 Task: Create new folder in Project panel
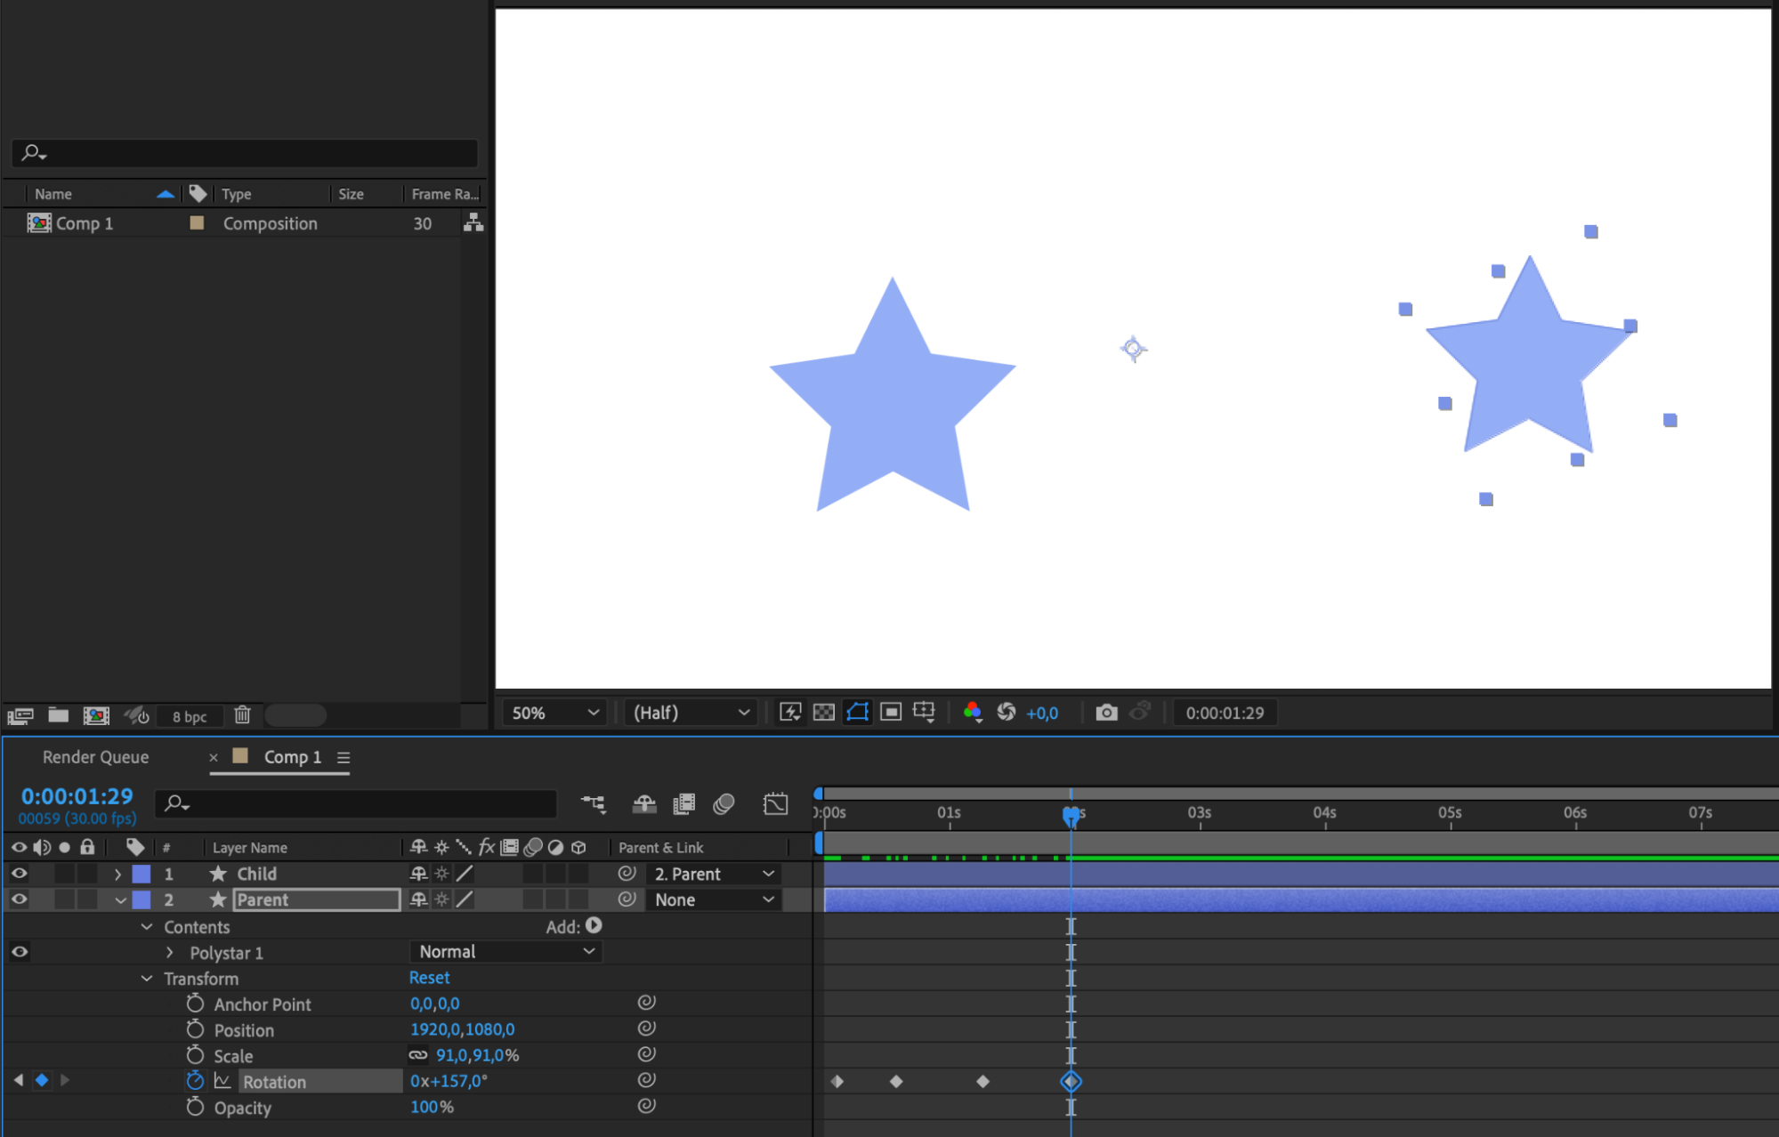[x=59, y=715]
